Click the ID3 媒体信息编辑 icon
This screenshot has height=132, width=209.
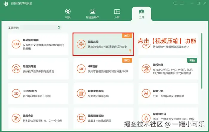point(16,44)
